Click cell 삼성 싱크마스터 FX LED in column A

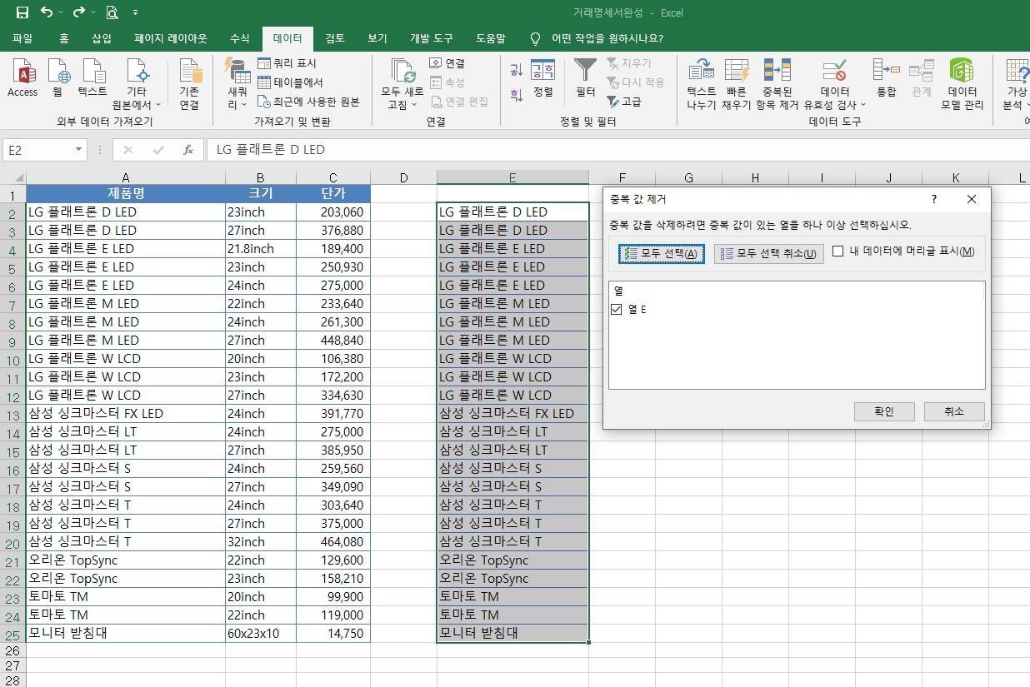126,413
